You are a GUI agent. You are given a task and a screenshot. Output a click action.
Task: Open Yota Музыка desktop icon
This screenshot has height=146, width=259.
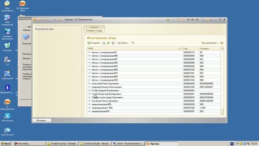point(7,131)
